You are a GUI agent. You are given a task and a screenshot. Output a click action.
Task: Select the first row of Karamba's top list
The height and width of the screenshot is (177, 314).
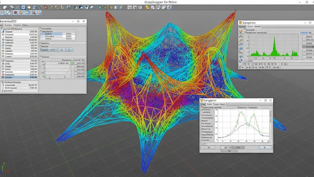(x=19, y=32)
